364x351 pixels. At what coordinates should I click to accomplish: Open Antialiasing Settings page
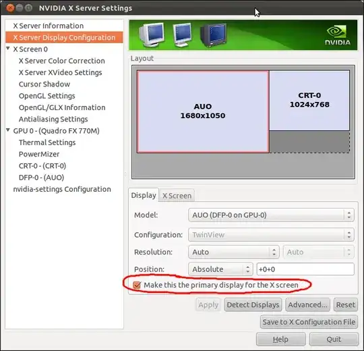point(53,119)
